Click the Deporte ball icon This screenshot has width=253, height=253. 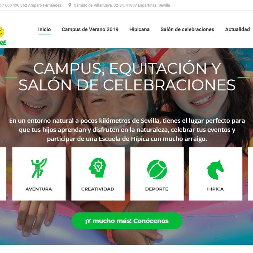pyautogui.click(x=157, y=170)
